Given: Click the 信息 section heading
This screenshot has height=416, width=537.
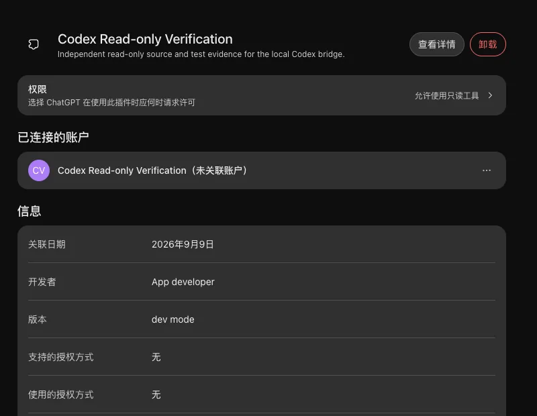Looking at the screenshot, I should (x=29, y=211).
